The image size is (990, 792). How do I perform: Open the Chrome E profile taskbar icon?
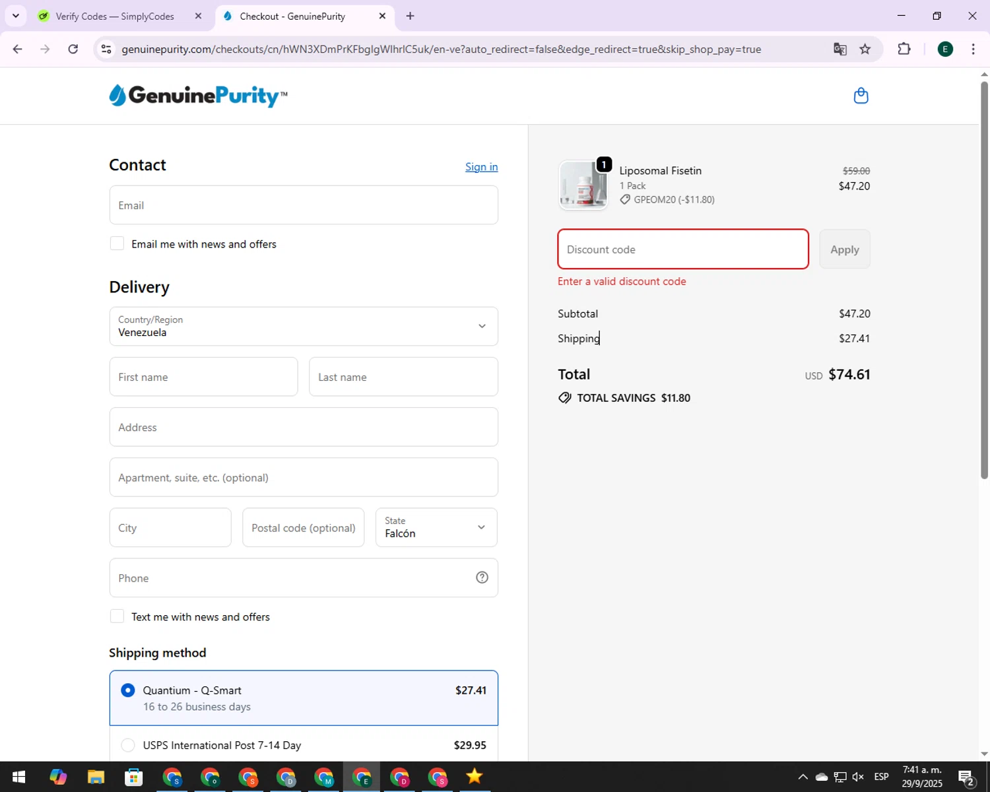pos(362,777)
